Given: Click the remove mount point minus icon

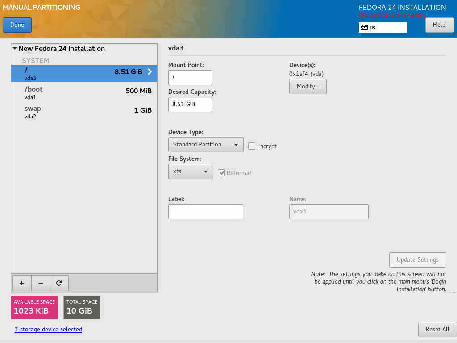Looking at the screenshot, I should coord(41,283).
